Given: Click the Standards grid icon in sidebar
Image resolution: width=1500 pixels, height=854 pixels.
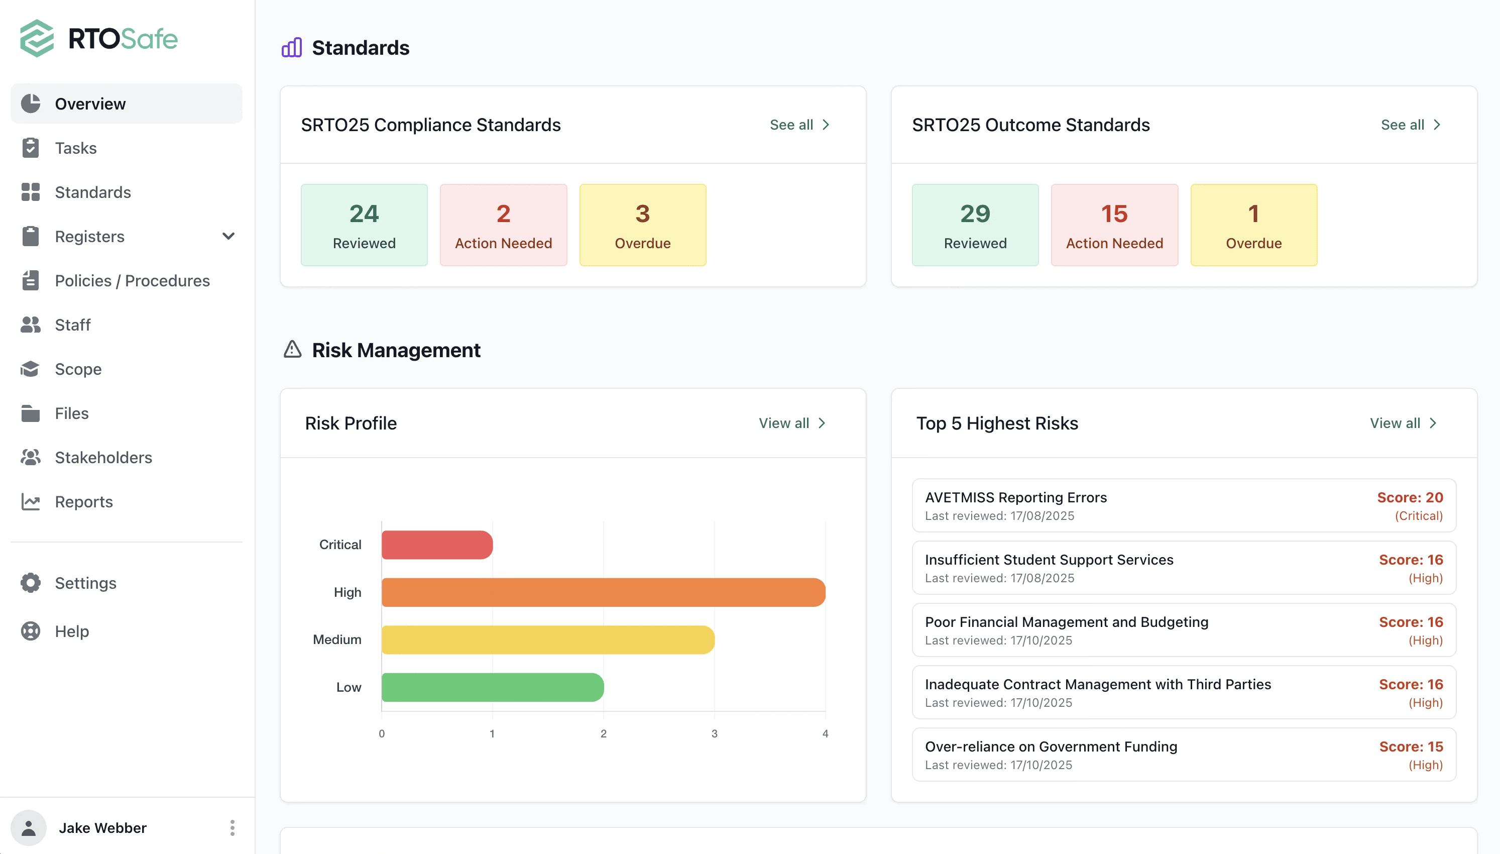Looking at the screenshot, I should tap(31, 192).
